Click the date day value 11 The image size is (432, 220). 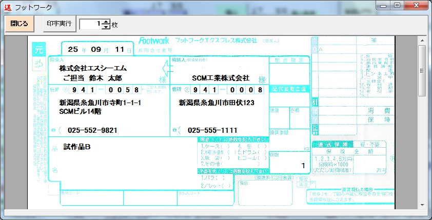coord(120,49)
